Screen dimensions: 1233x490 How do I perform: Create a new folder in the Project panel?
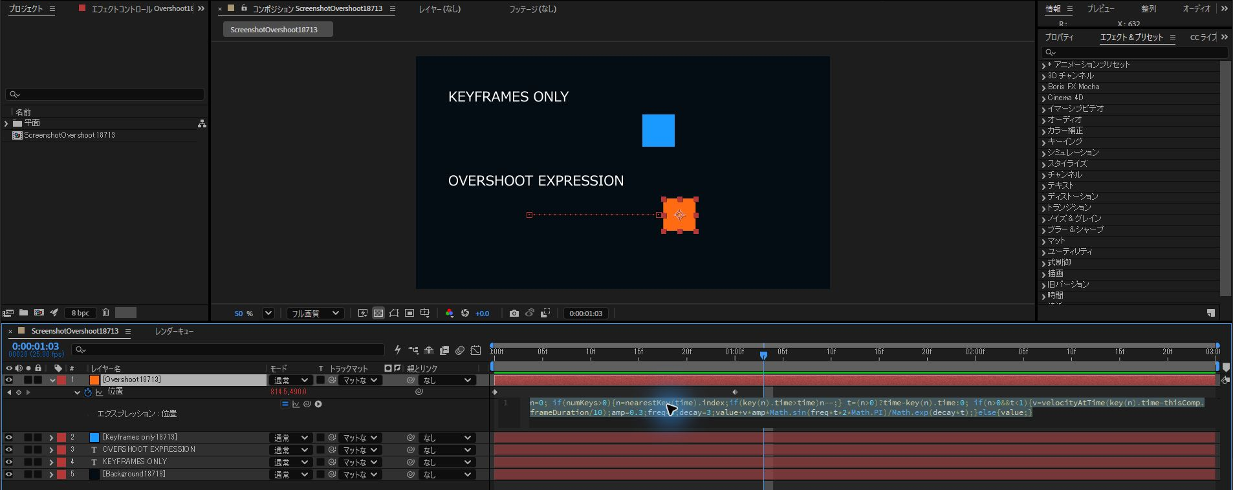click(x=23, y=313)
